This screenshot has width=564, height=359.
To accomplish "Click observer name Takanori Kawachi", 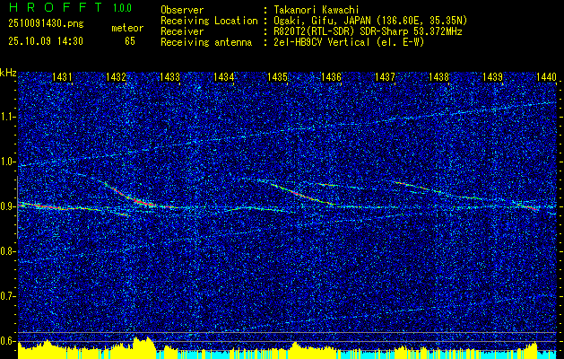I will (x=317, y=10).
